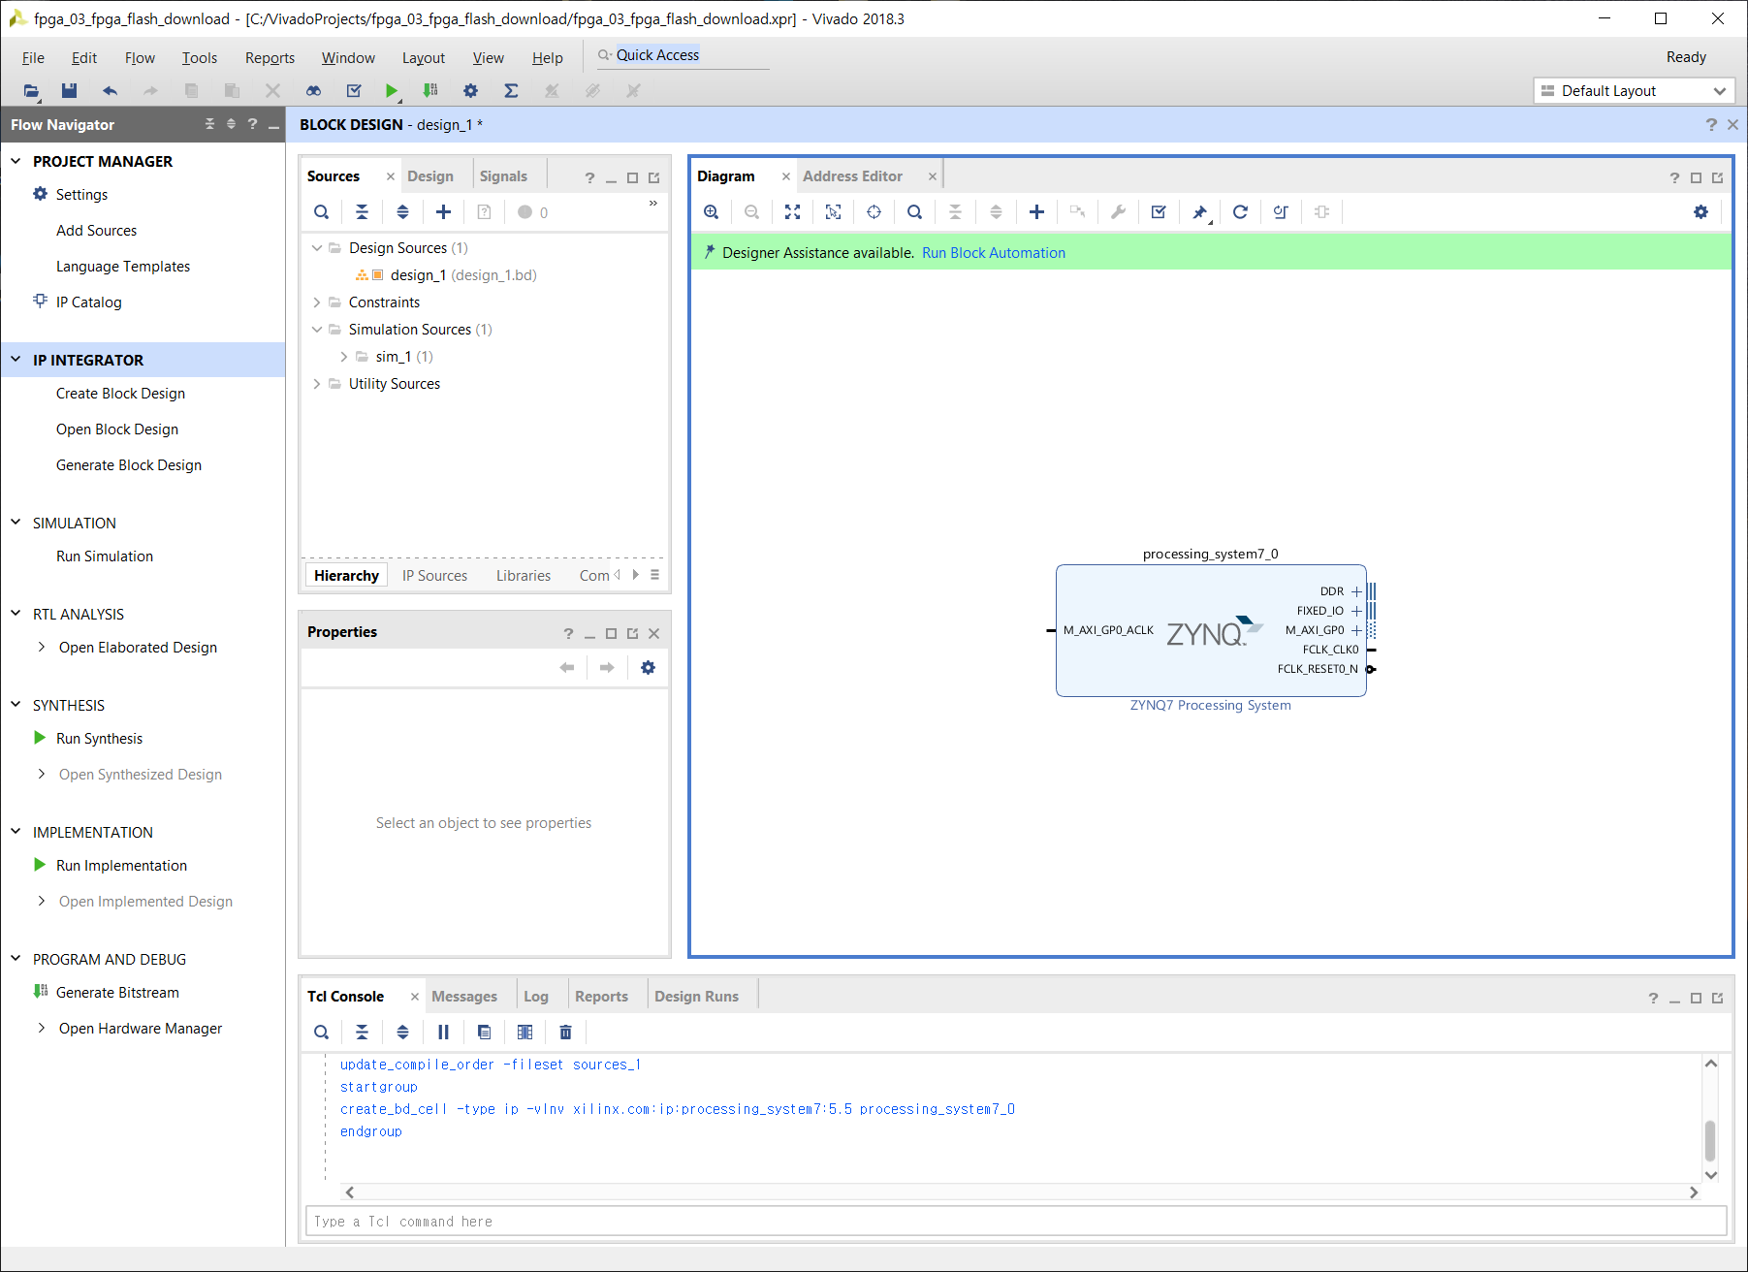This screenshot has height=1272, width=1748.
Task: Click the Undo arrow in the main toolbar
Action: click(x=110, y=90)
